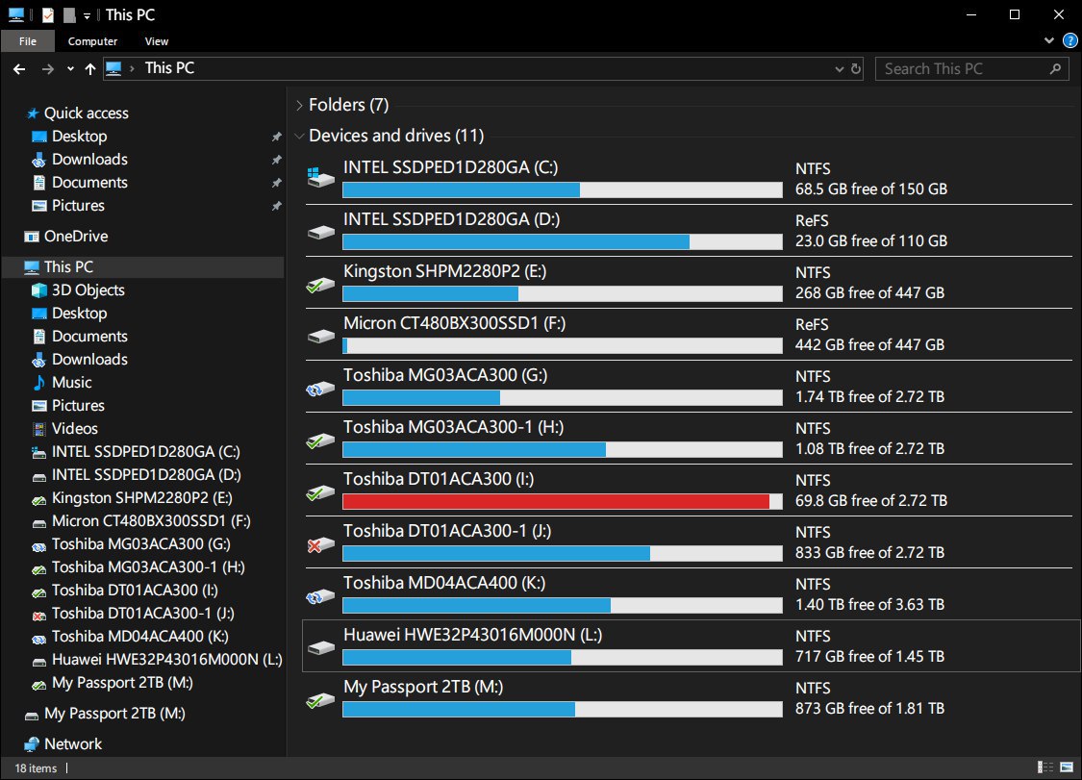Go up one level with Up arrow
Screen dimensions: 1082x780
point(89,69)
